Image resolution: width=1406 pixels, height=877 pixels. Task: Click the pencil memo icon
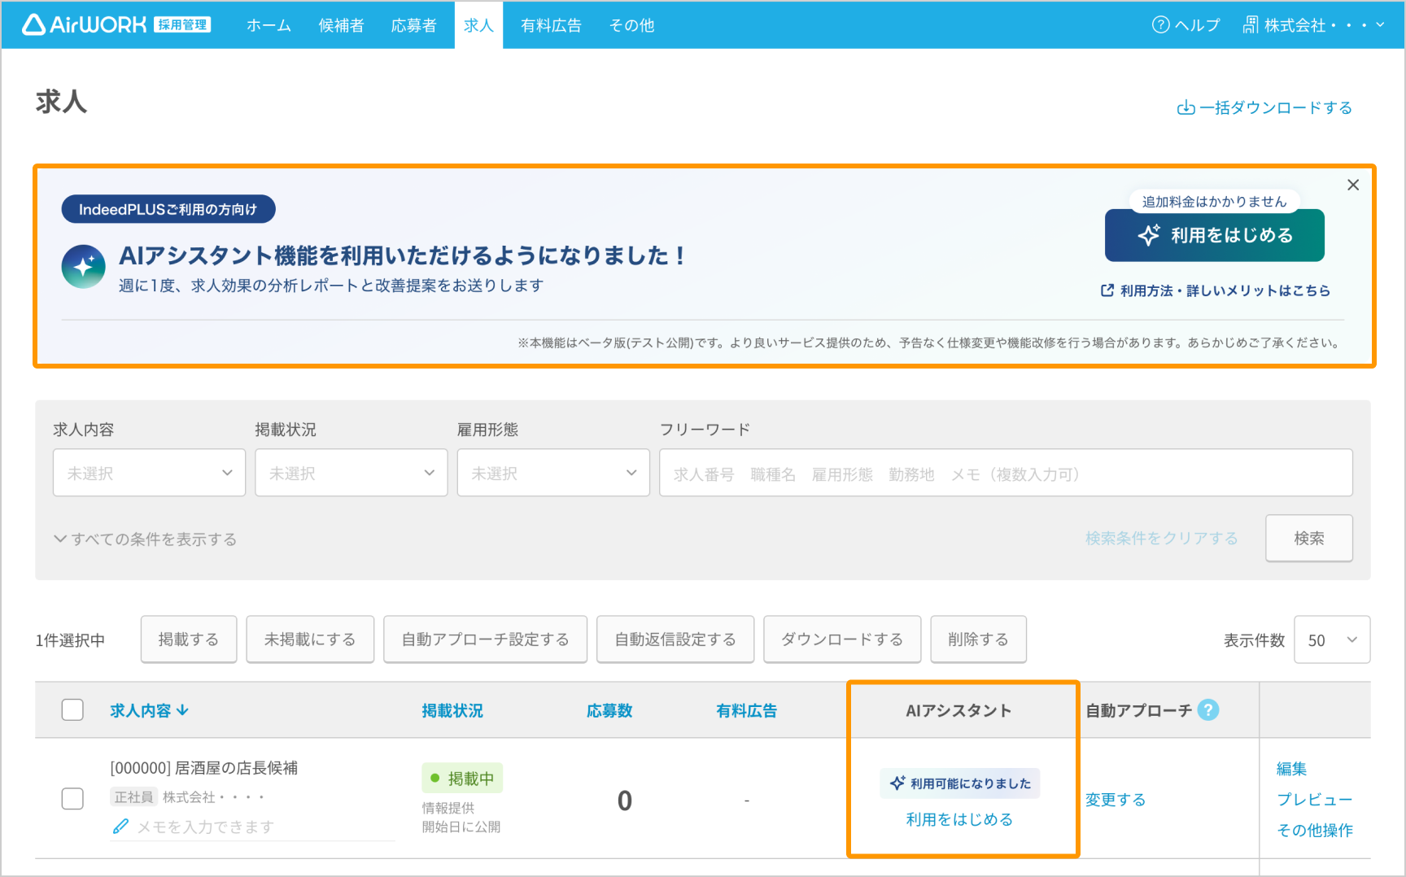point(120,827)
